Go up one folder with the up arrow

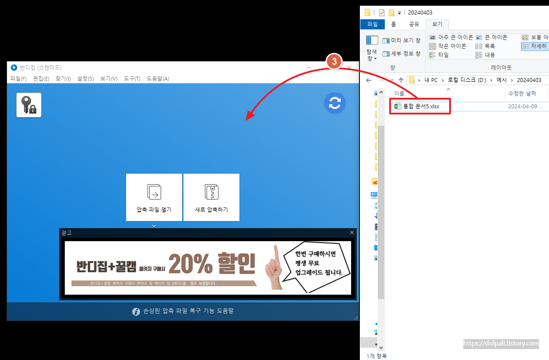point(401,80)
